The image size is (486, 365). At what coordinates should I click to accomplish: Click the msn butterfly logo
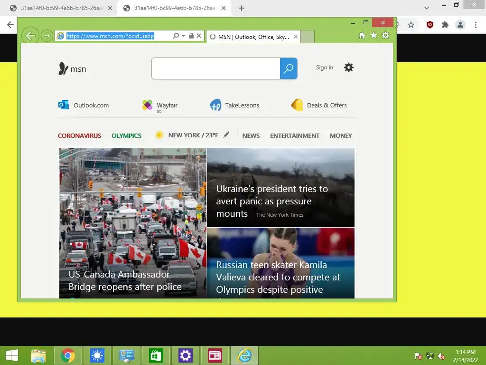pyautogui.click(x=72, y=68)
